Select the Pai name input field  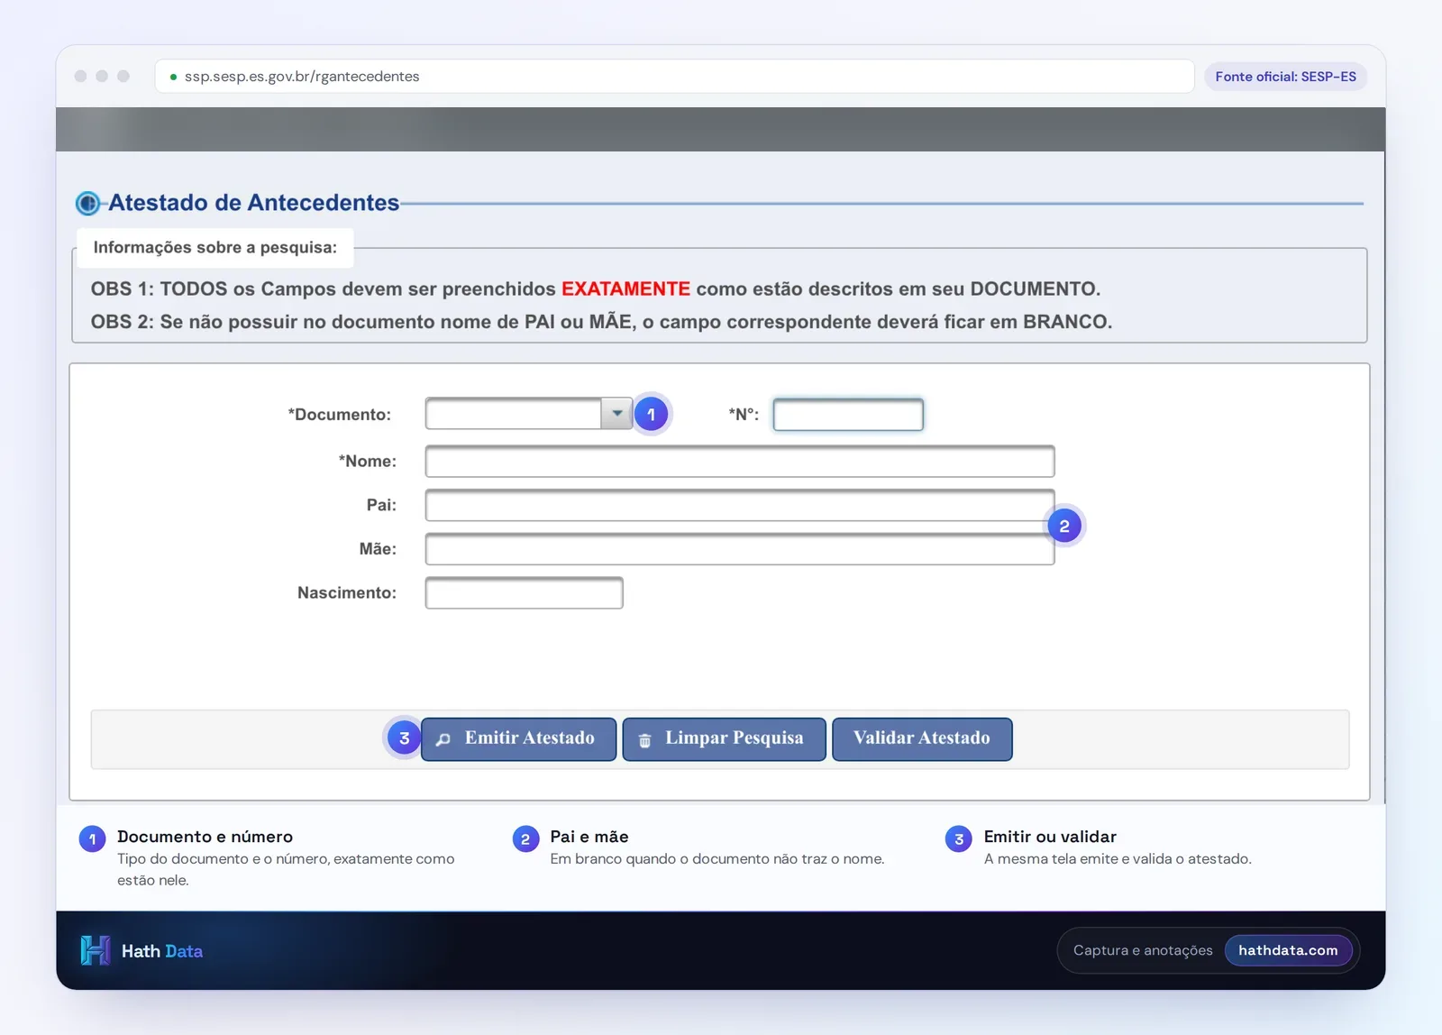click(x=740, y=506)
